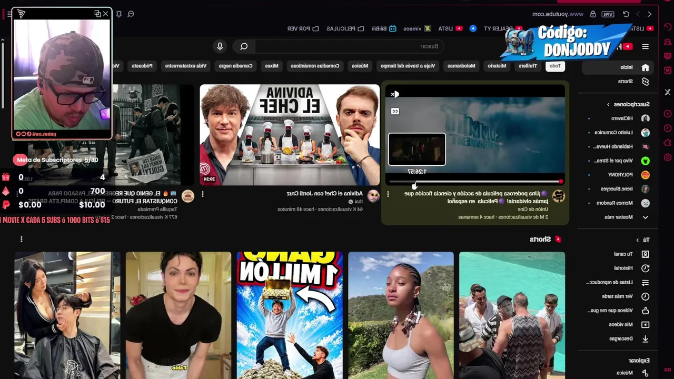Image resolution: width=674 pixels, height=379 pixels.
Task: Open the Ibai channel link
Action: 359,202
